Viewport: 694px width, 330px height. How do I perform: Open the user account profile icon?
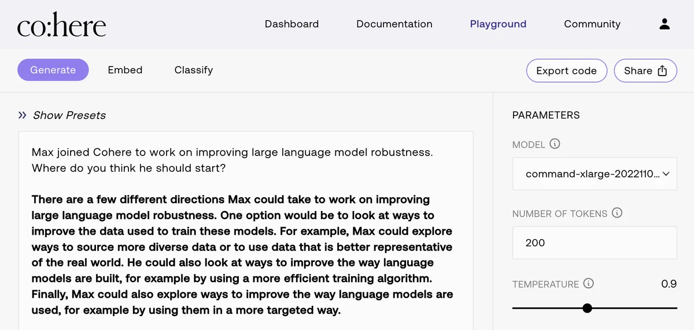(665, 24)
